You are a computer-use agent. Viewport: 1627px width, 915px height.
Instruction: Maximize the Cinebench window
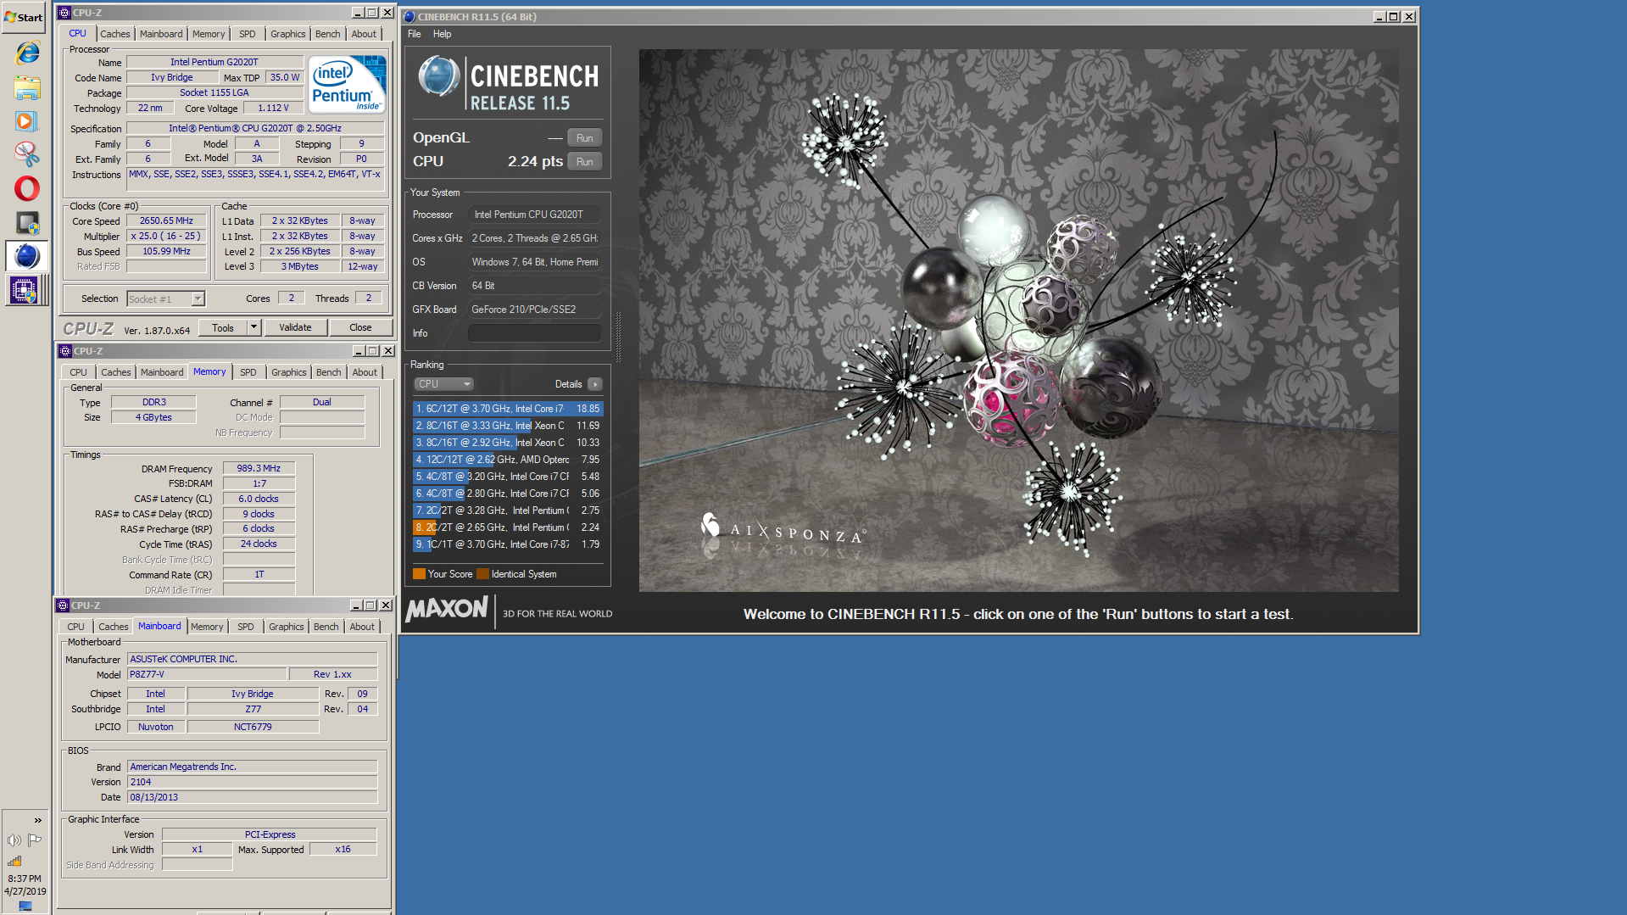tap(1394, 16)
